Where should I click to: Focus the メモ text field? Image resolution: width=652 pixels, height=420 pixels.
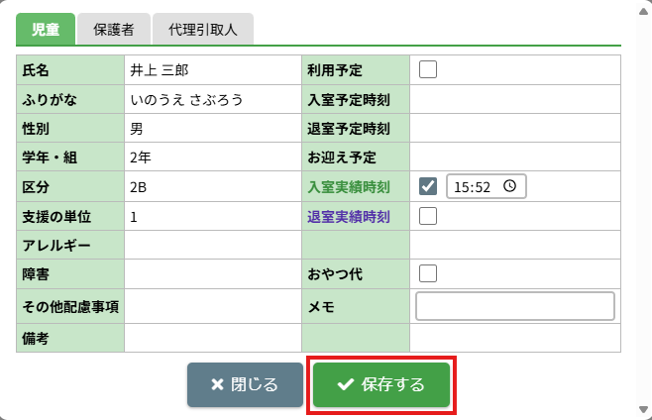click(x=515, y=307)
